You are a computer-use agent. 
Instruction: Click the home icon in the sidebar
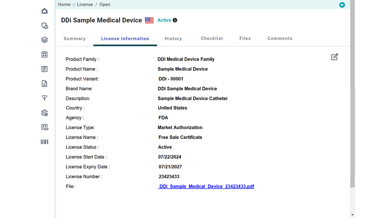(44, 11)
